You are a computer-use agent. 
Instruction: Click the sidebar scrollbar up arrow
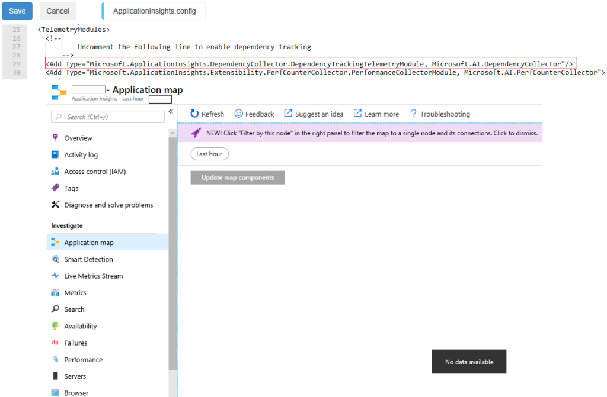click(x=172, y=133)
